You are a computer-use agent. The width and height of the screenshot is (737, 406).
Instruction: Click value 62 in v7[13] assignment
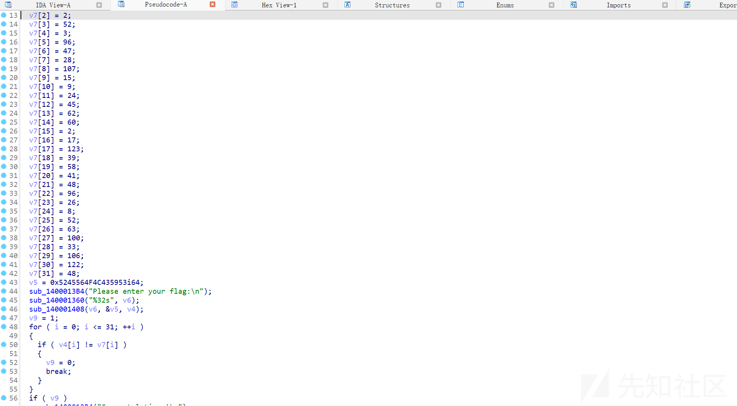coord(72,113)
